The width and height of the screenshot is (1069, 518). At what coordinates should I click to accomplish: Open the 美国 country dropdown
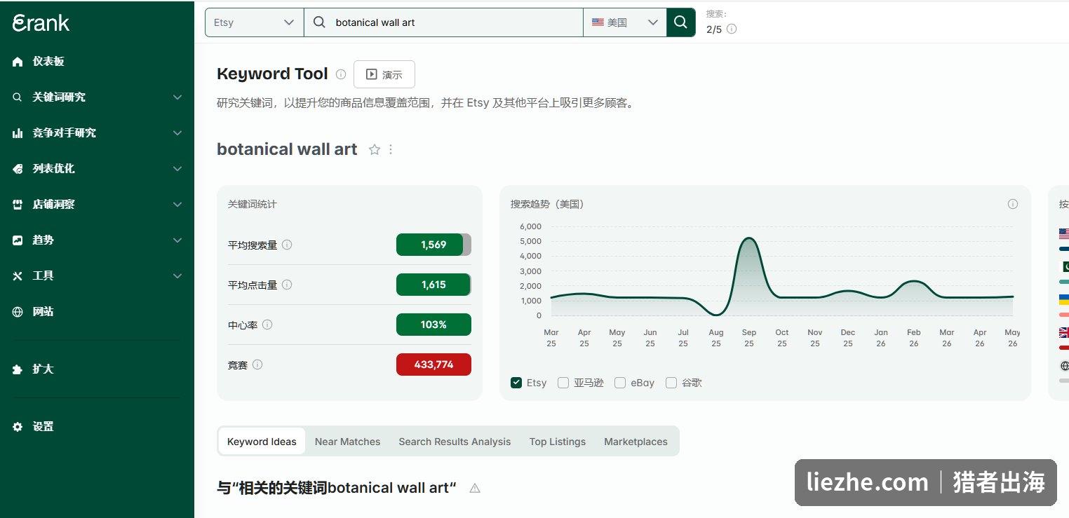pyautogui.click(x=625, y=22)
